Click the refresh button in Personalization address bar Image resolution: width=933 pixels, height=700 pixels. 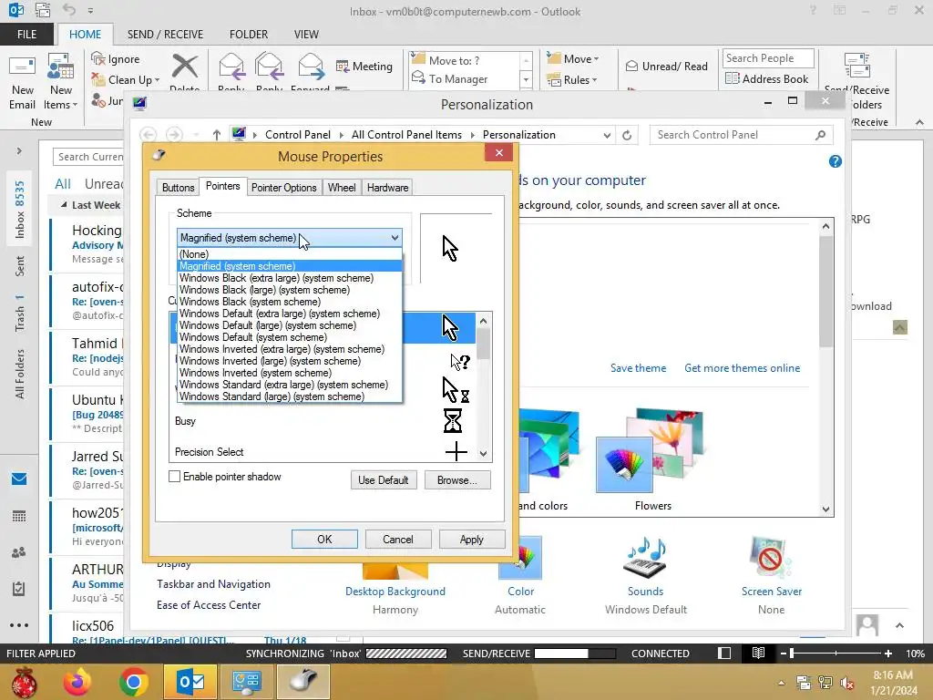click(627, 135)
